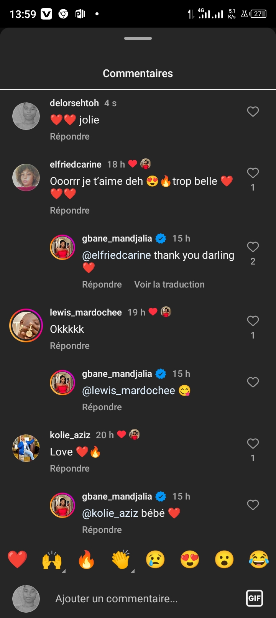Image resolution: width=276 pixels, height=618 pixels.
Task: Send the fire quick reaction emoji
Action: (86, 560)
